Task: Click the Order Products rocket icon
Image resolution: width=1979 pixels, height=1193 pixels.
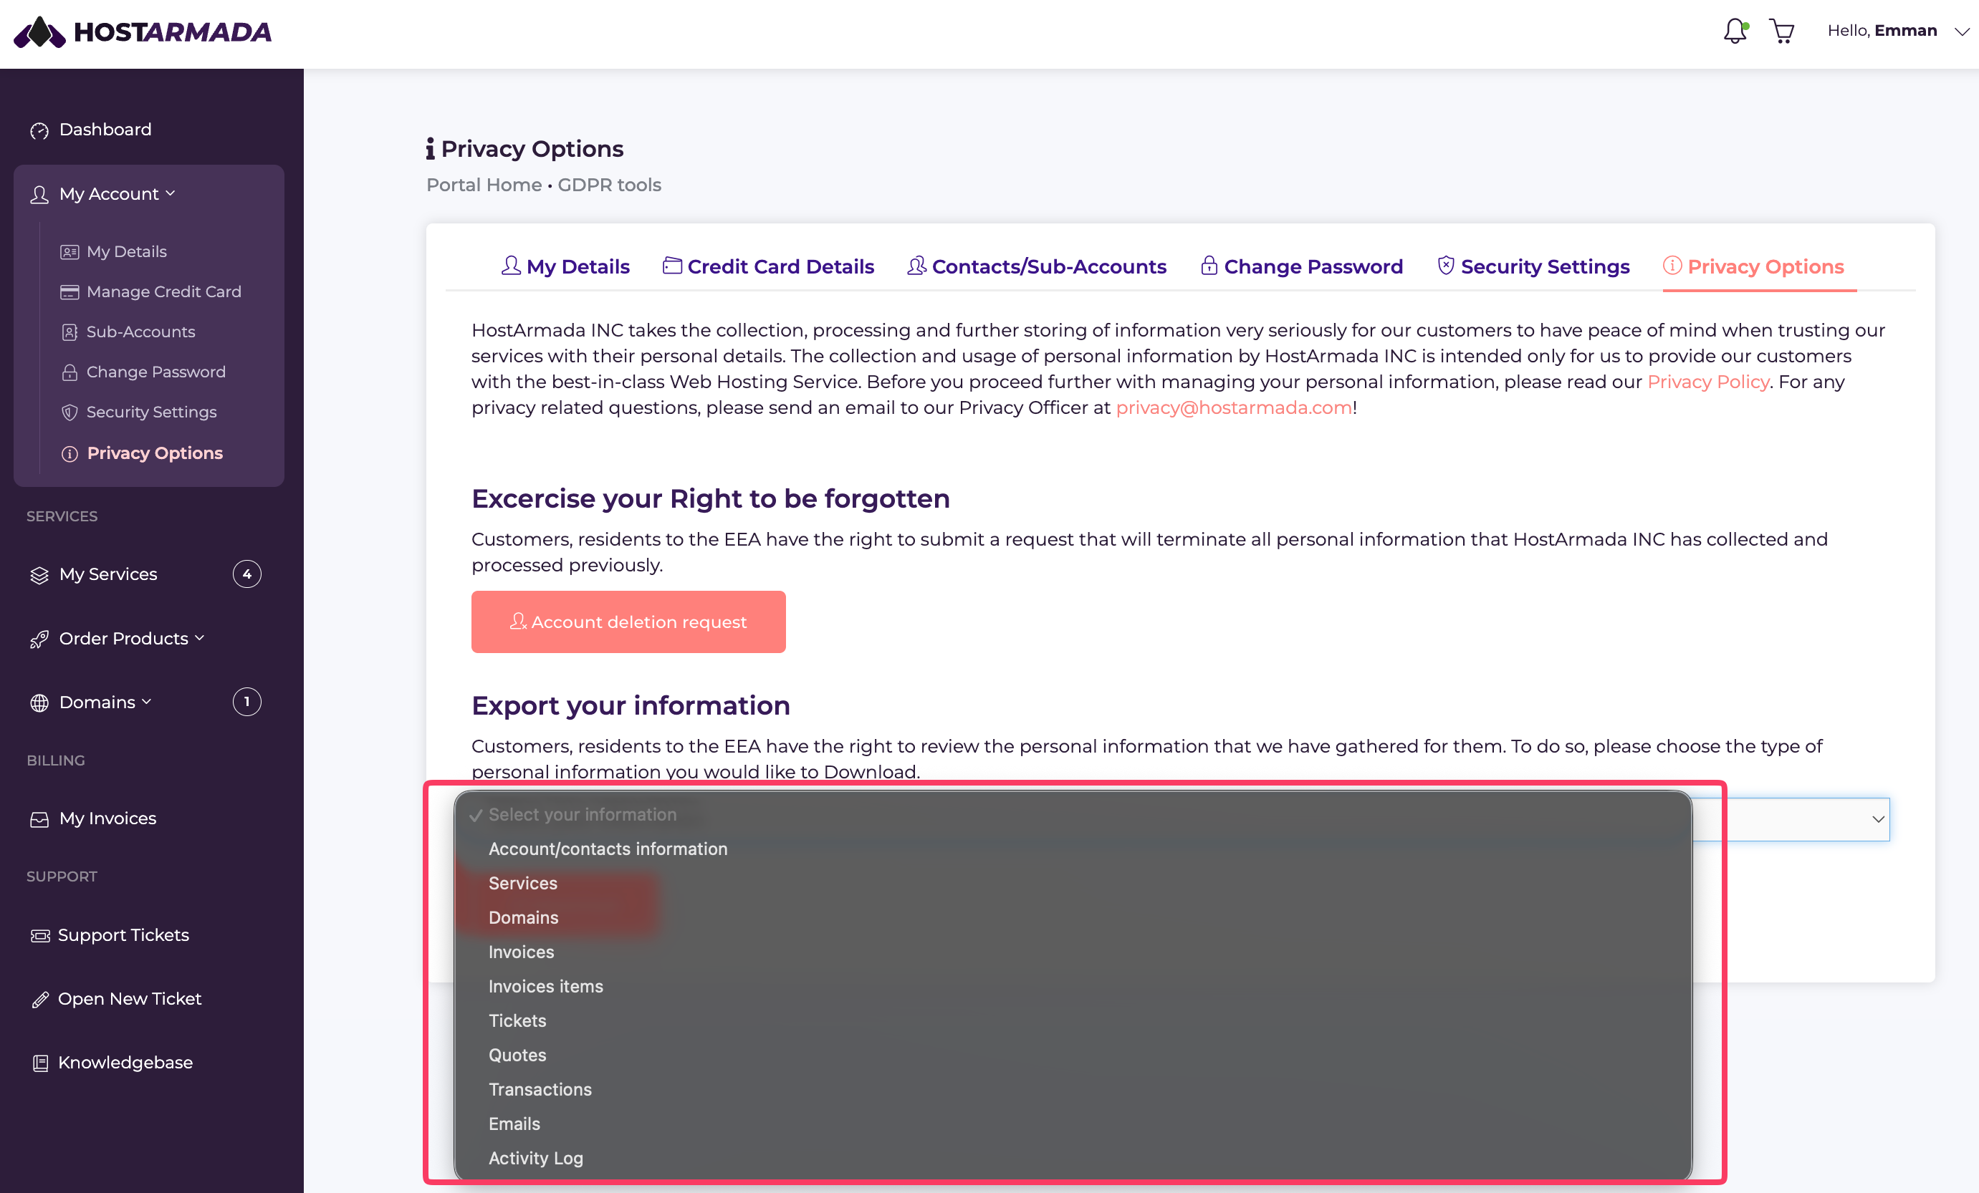Action: 39,639
